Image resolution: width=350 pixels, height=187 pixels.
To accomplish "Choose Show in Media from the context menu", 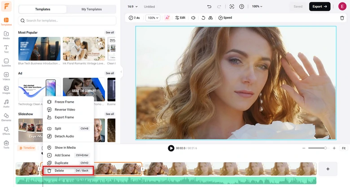I will (68, 147).
